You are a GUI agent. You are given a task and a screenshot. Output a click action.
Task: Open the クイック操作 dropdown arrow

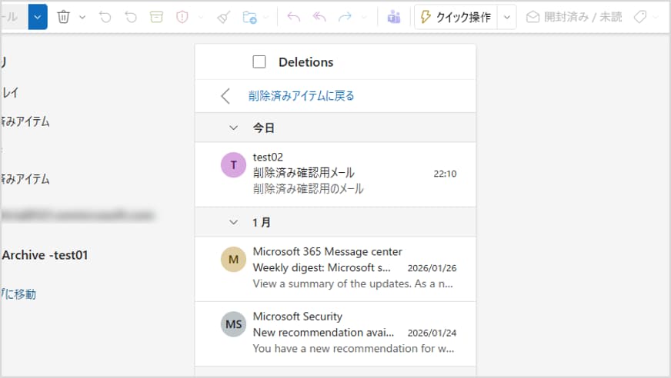pos(506,17)
